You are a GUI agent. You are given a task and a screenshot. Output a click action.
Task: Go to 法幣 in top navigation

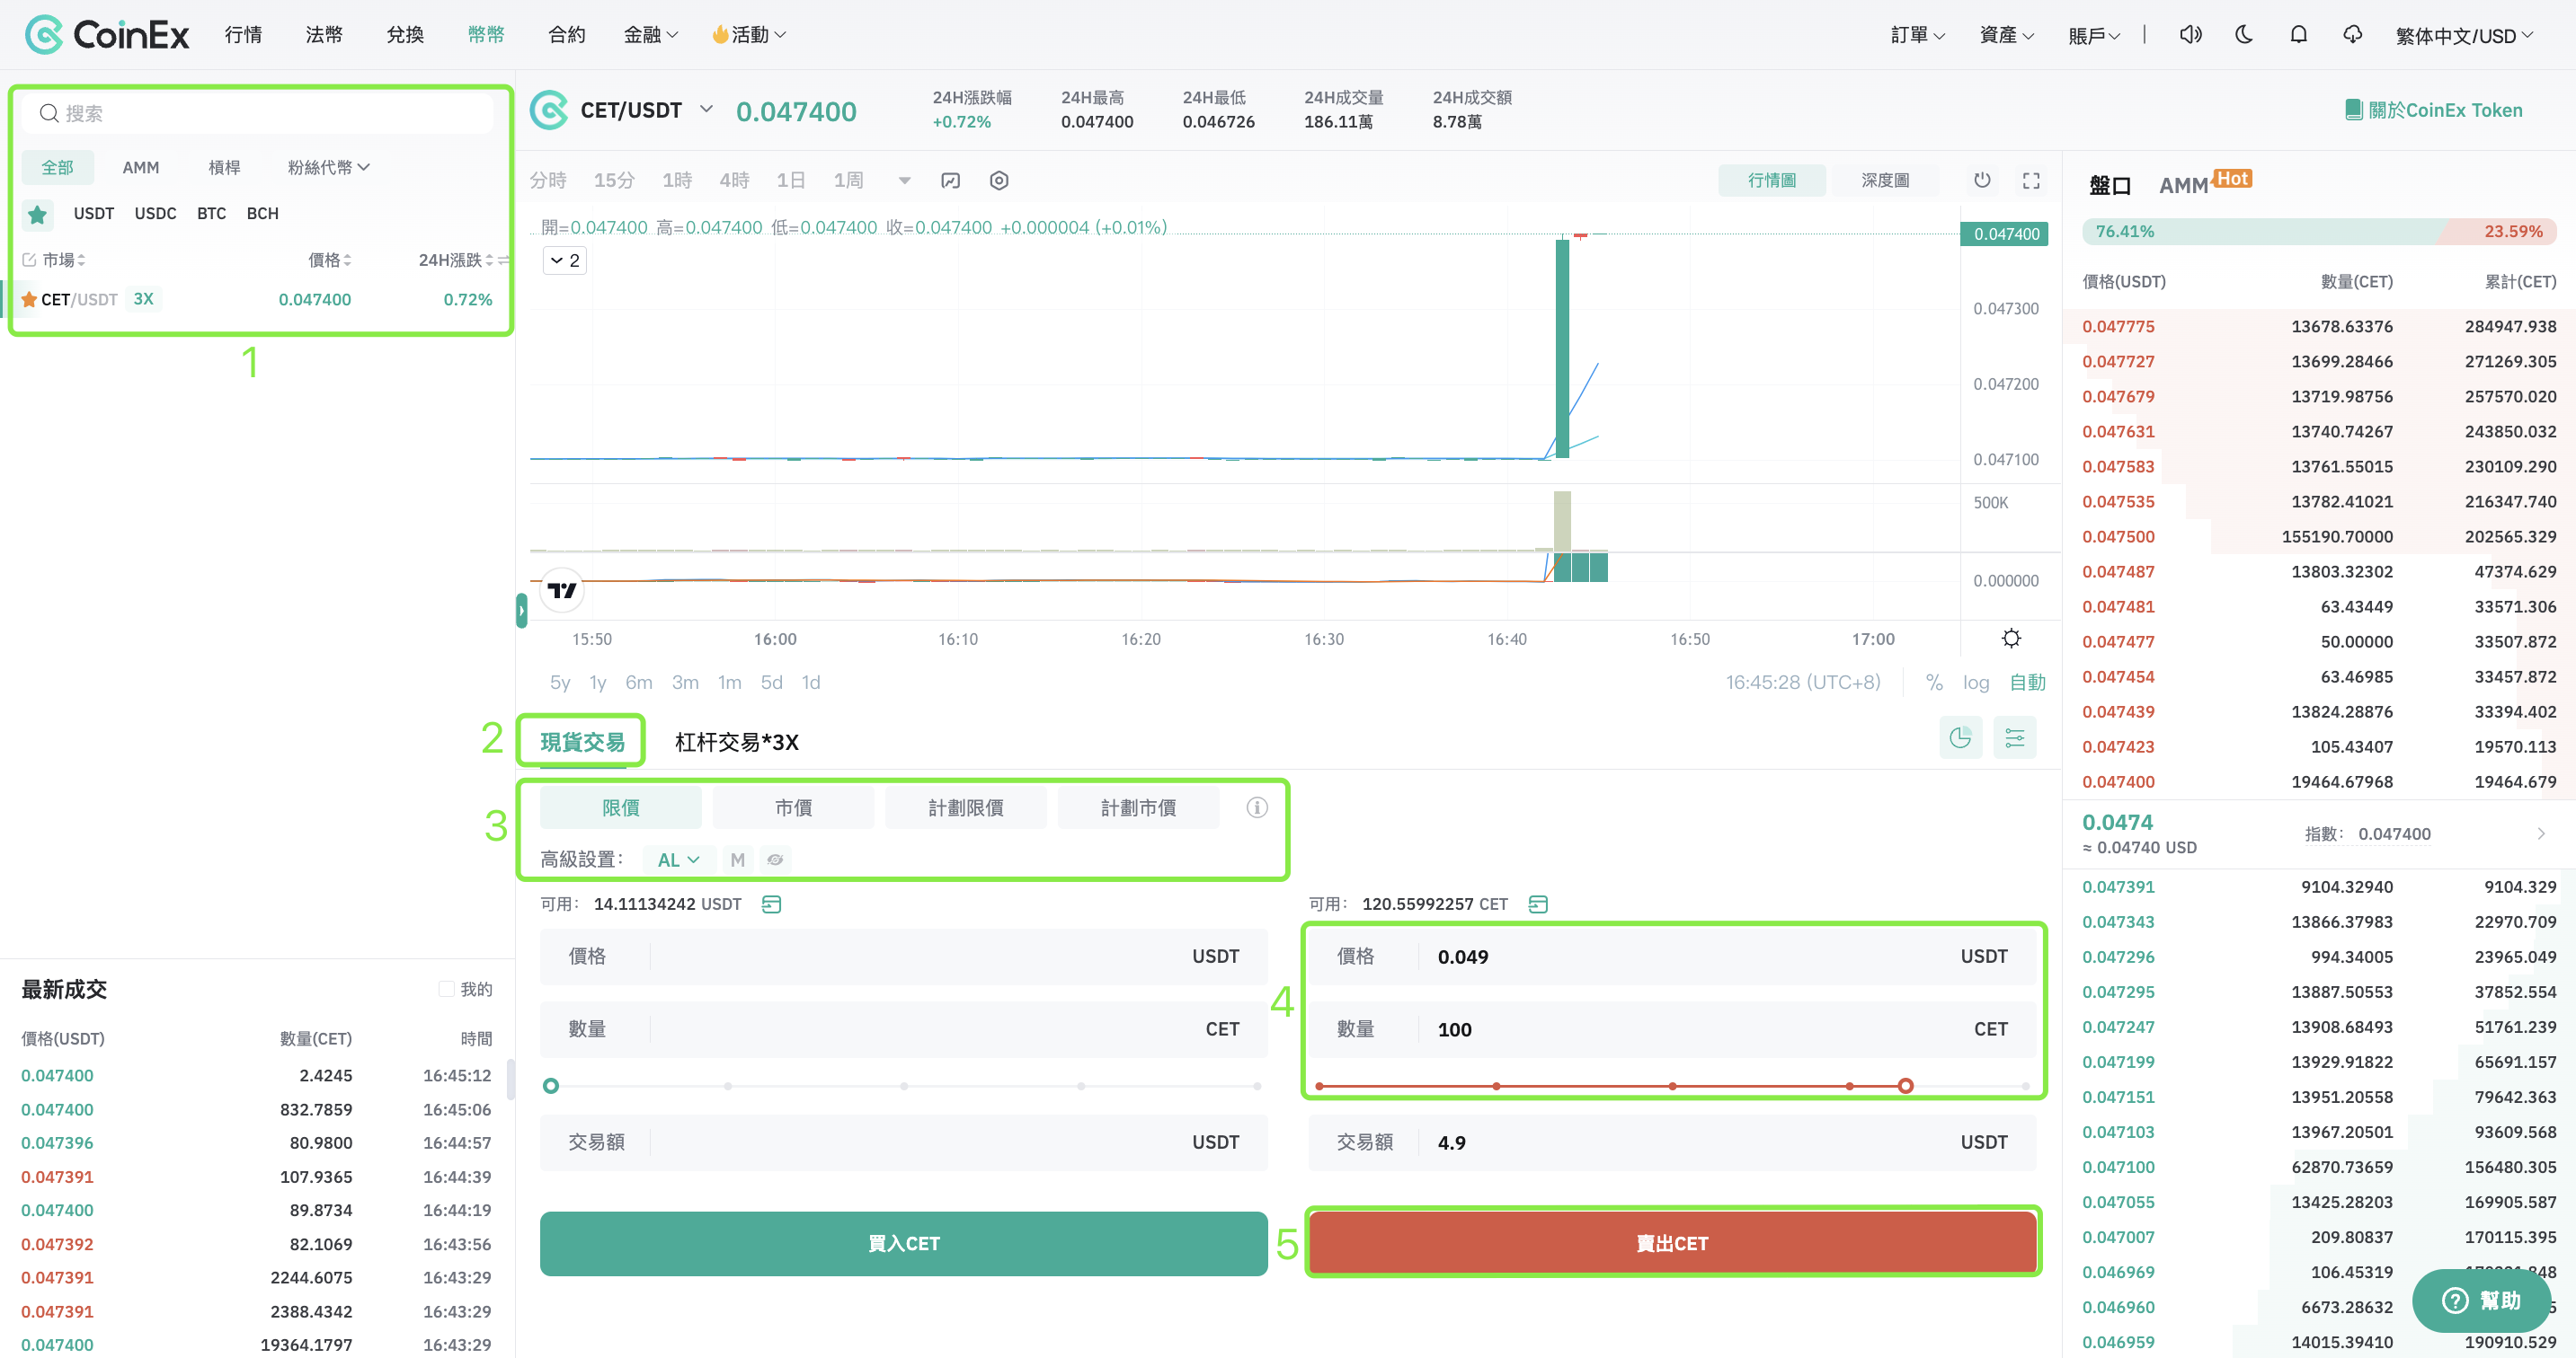(324, 35)
